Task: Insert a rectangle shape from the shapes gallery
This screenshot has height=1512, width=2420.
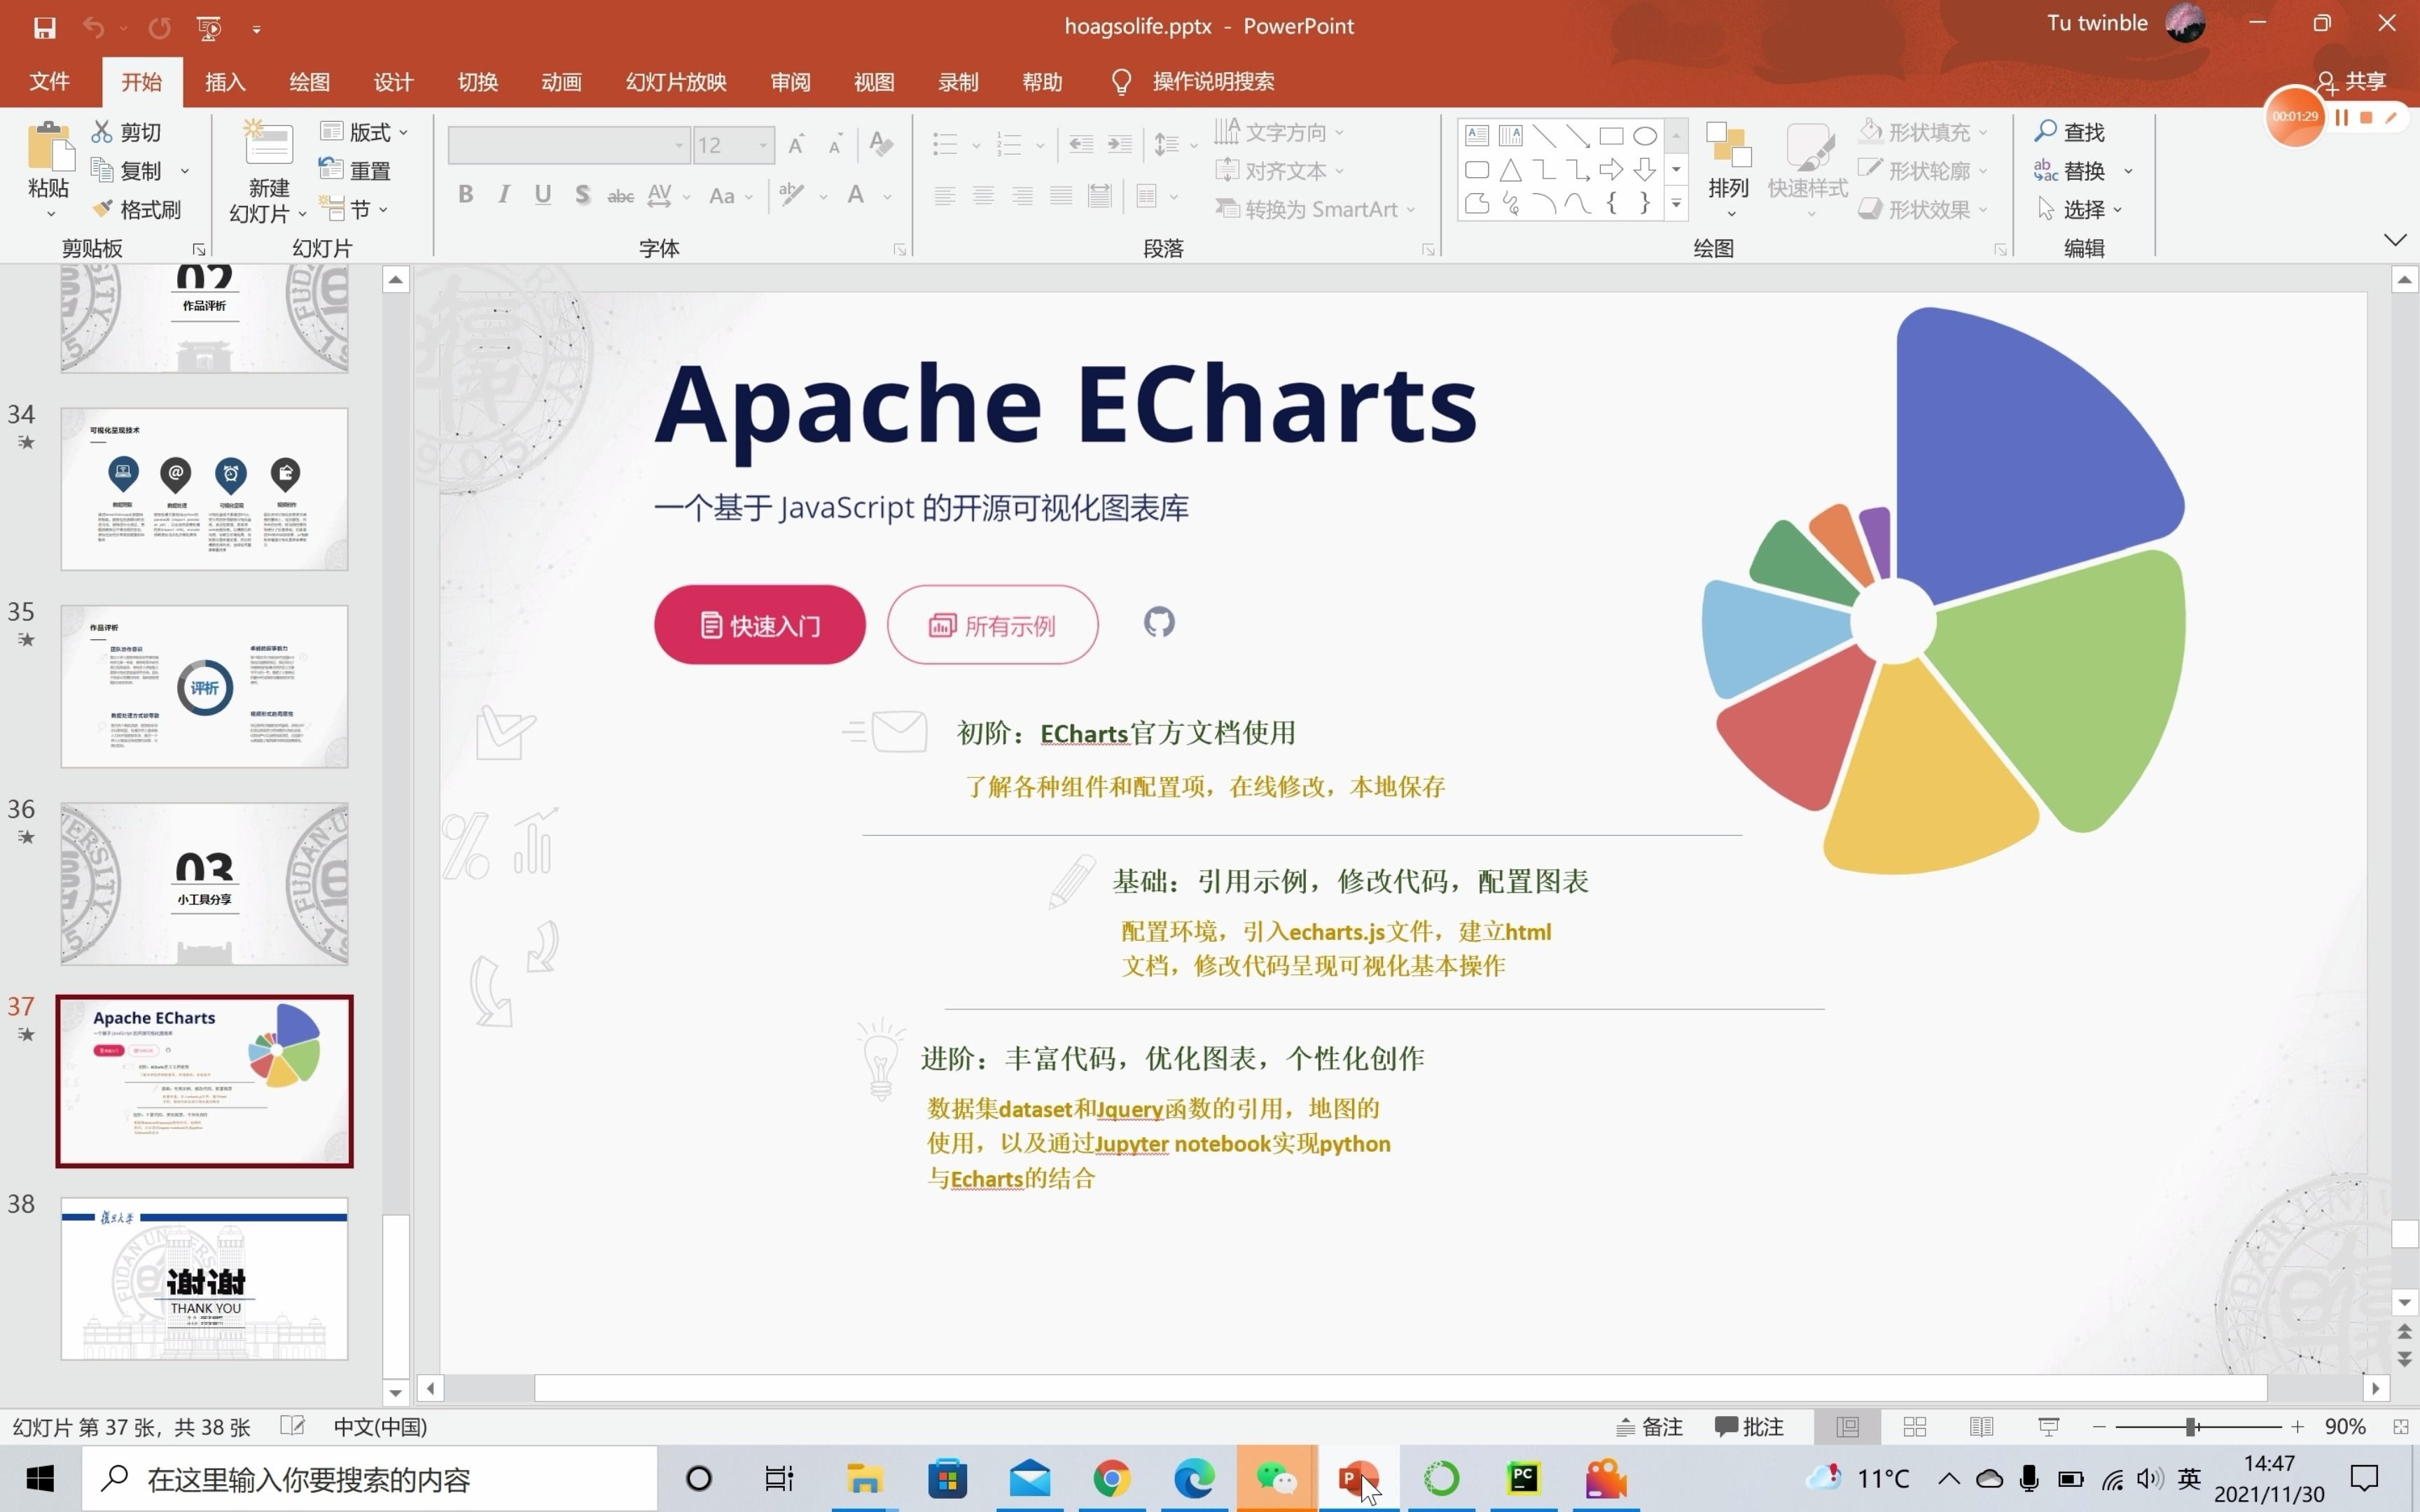Action: click(x=1611, y=136)
